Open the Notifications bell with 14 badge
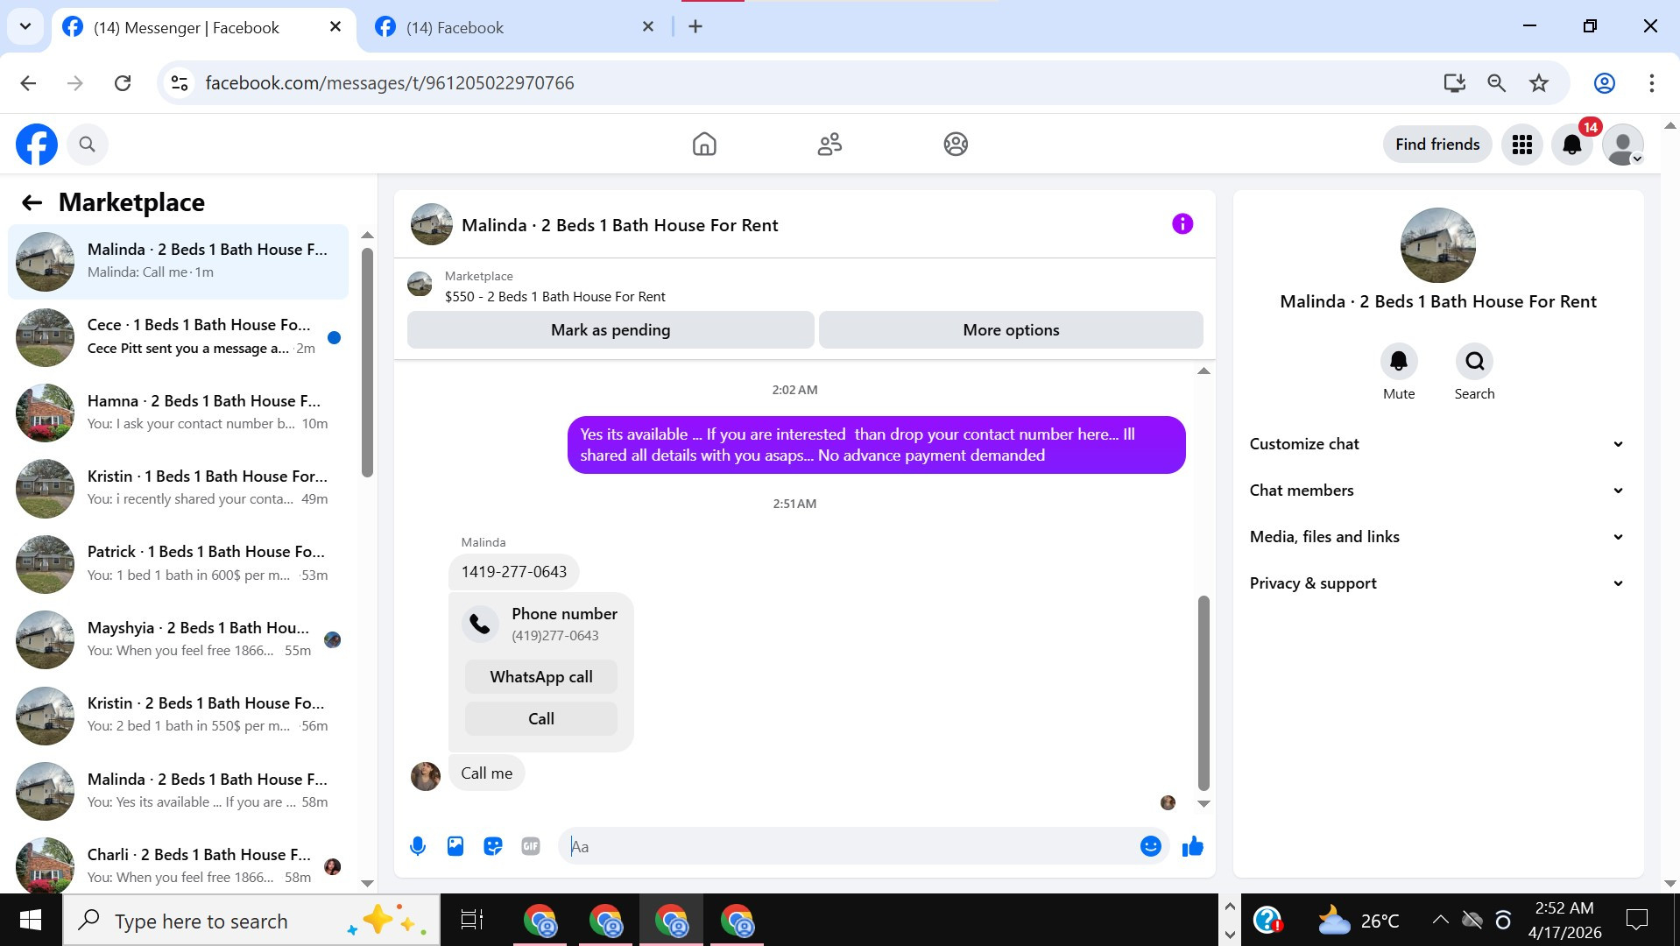Image resolution: width=1680 pixels, height=946 pixels. 1572,145
